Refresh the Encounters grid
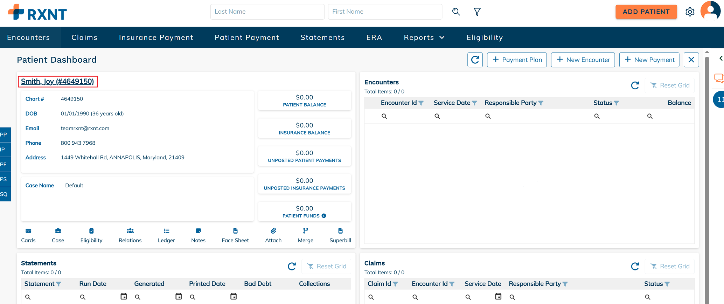724x304 pixels. pyautogui.click(x=635, y=85)
